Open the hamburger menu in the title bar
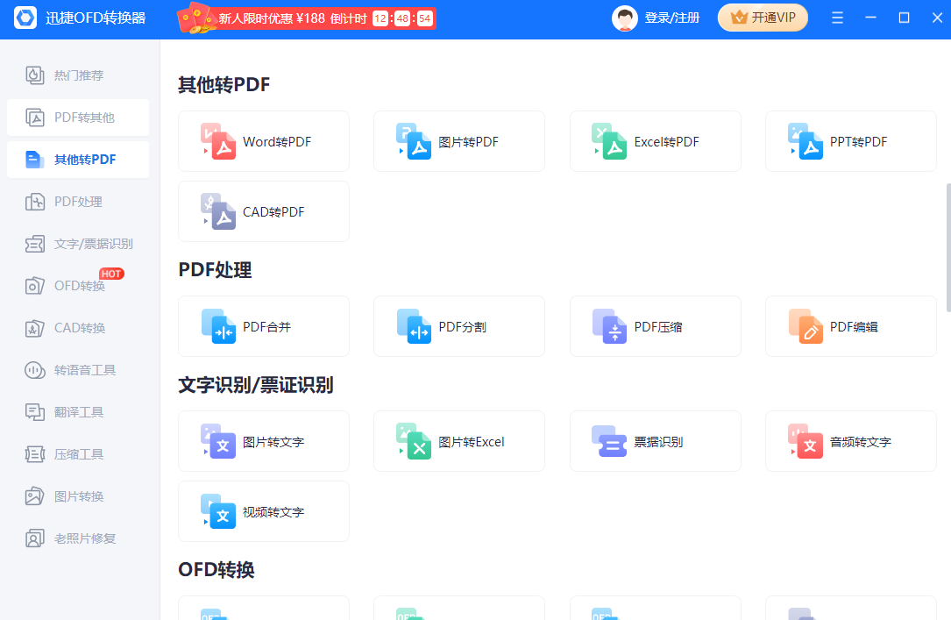 pyautogui.click(x=837, y=17)
